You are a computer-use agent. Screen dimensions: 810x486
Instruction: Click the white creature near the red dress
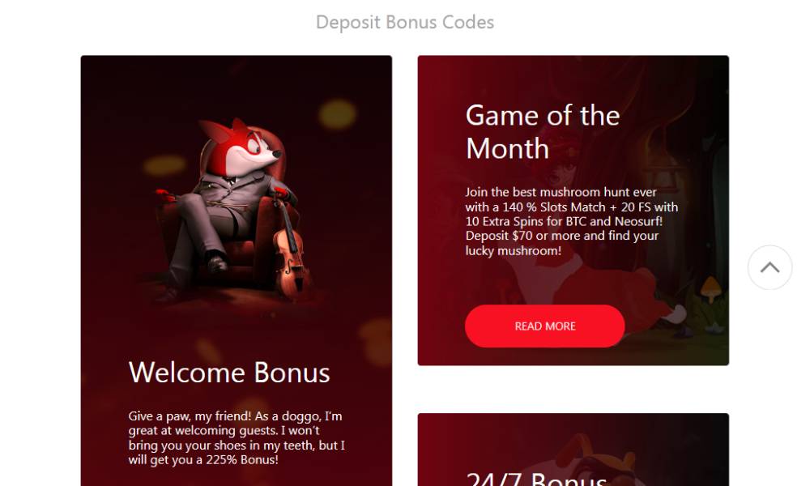676,313
